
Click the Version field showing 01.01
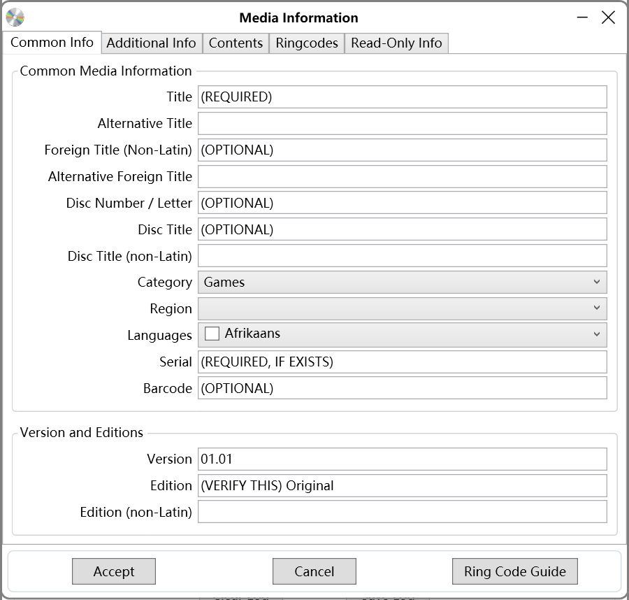point(403,459)
